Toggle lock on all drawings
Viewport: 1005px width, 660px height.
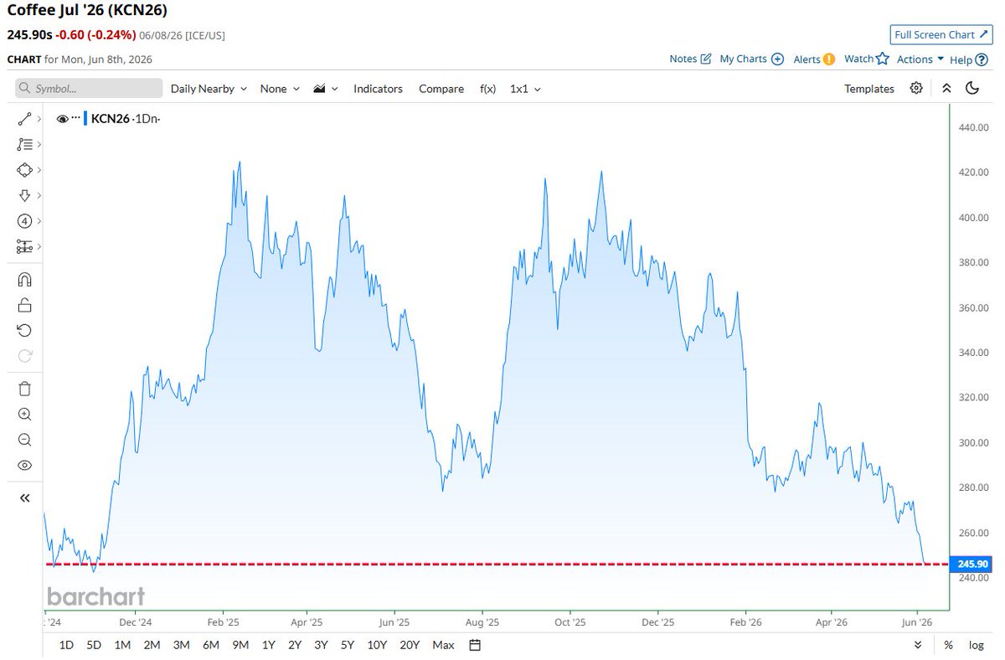pyautogui.click(x=24, y=305)
